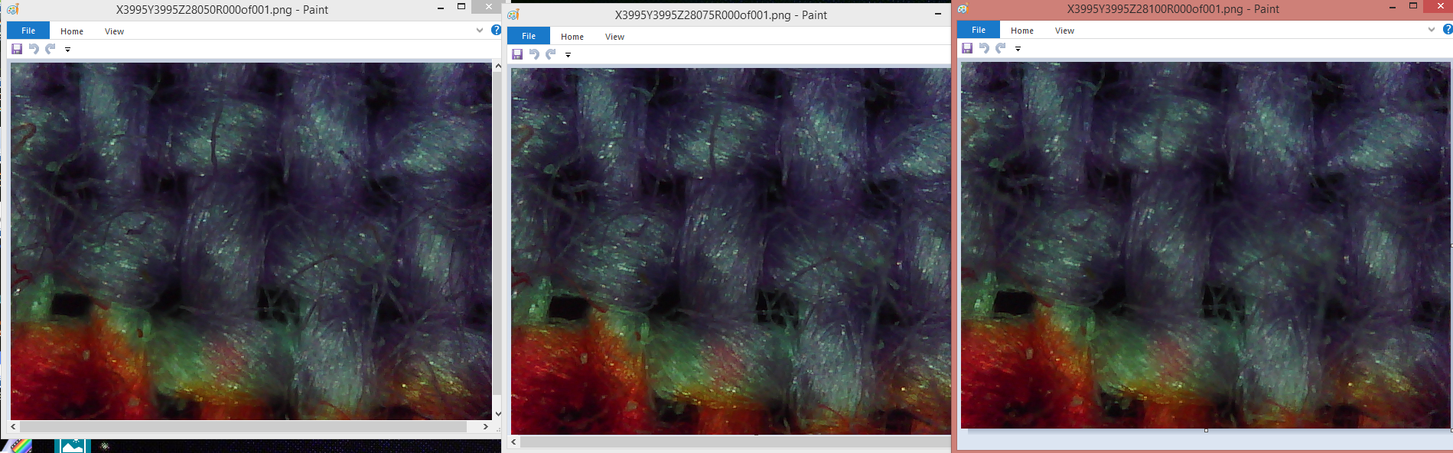Click Undo arrow in the Z28050 Paint window
This screenshot has height=453, width=1453.
coord(34,49)
